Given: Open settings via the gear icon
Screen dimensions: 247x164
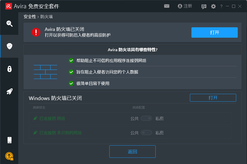Looking at the screenshot, I should coord(213,6).
